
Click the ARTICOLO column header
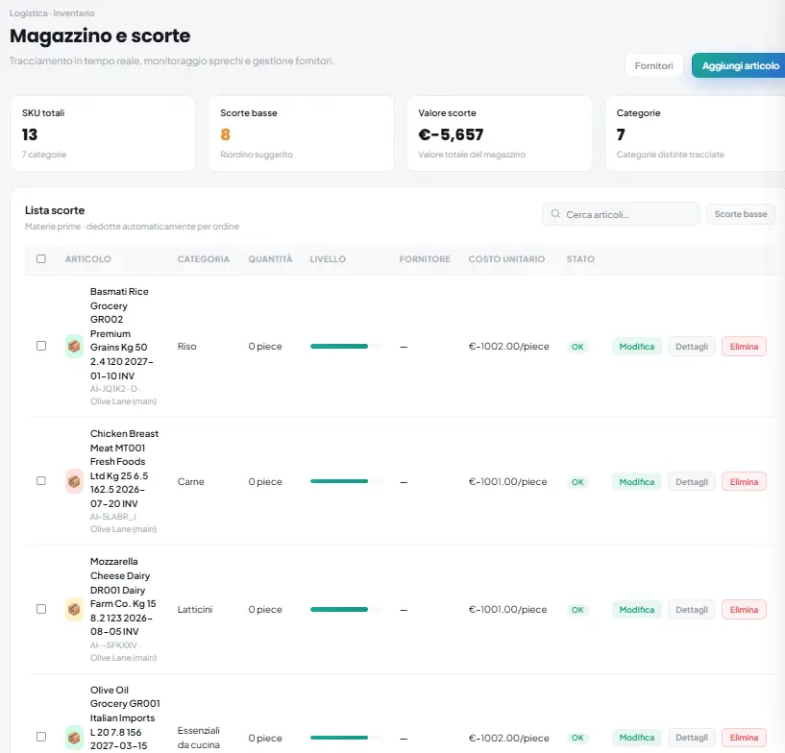click(88, 259)
